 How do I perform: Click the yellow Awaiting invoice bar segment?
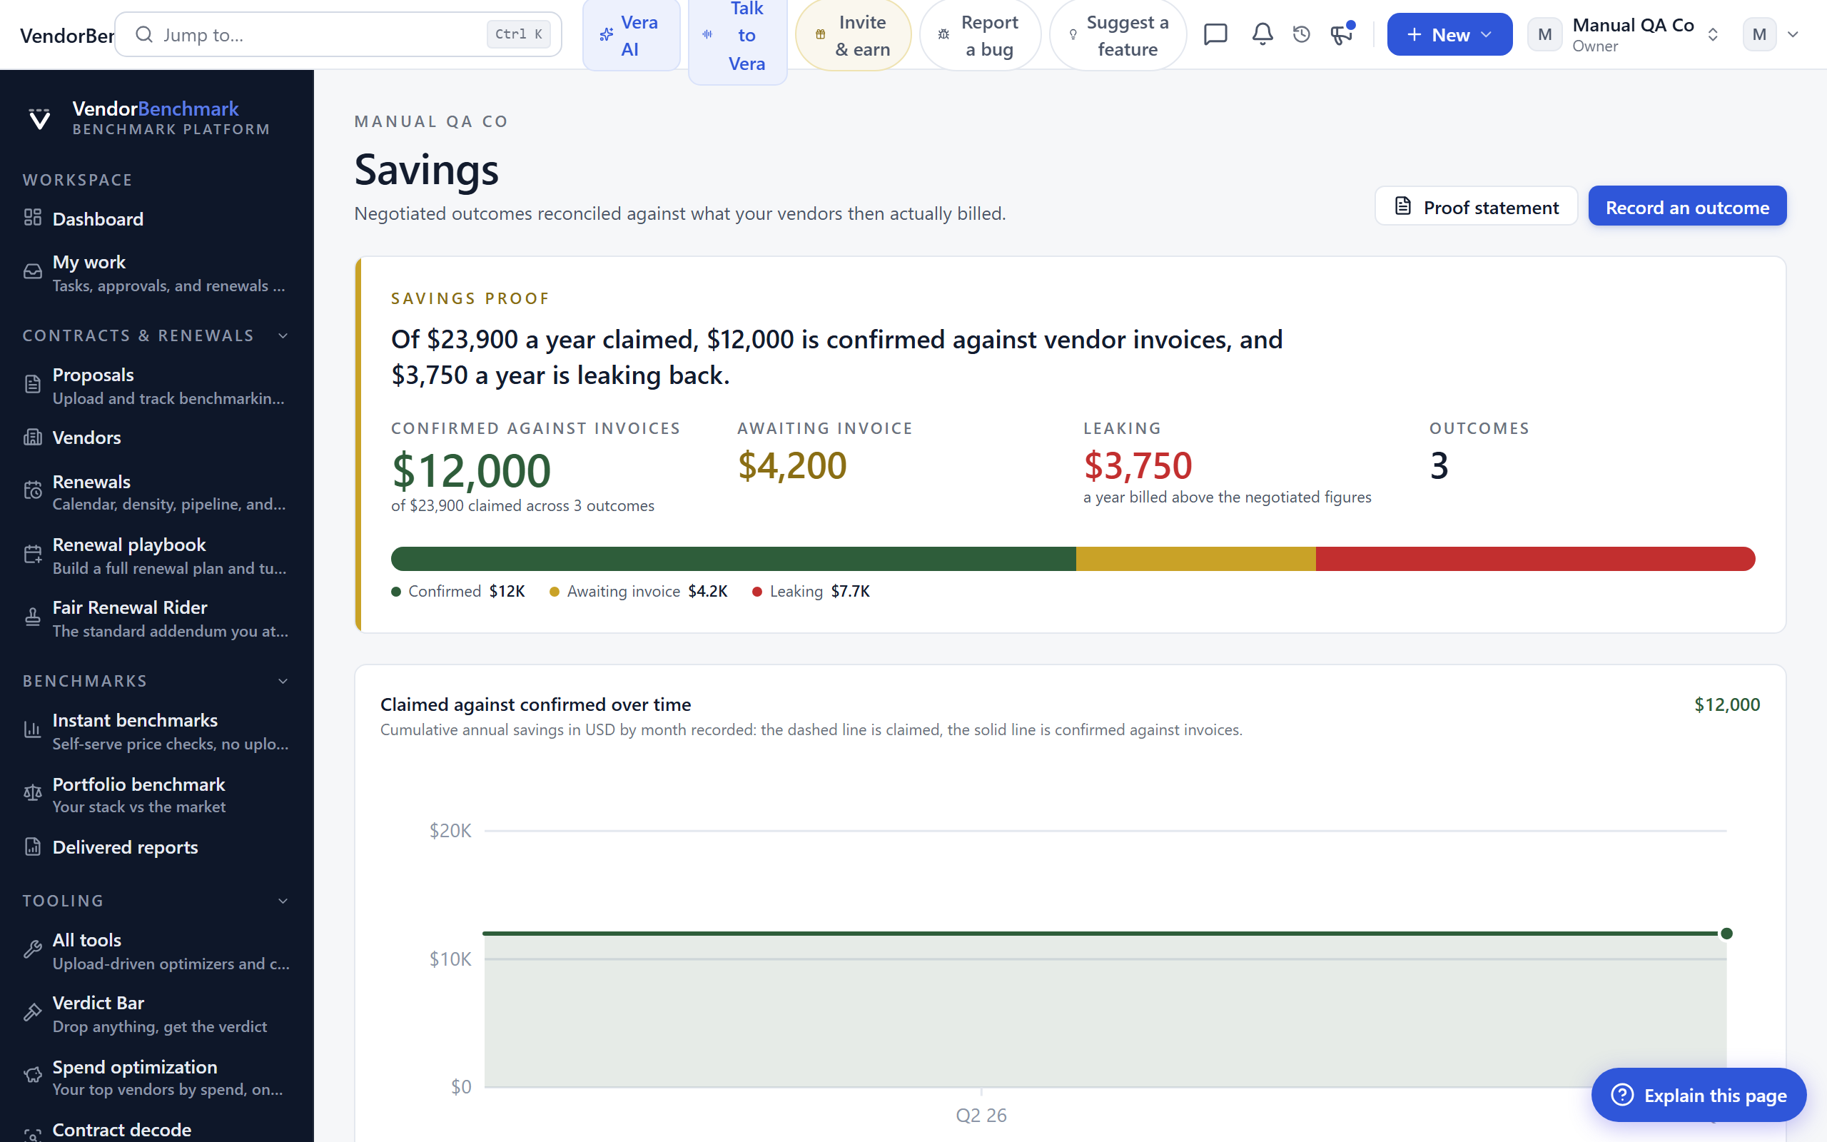[1196, 559]
